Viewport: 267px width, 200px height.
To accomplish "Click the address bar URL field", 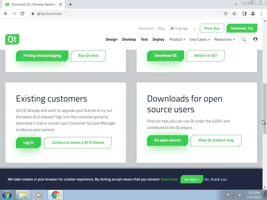I will [x=126, y=14].
